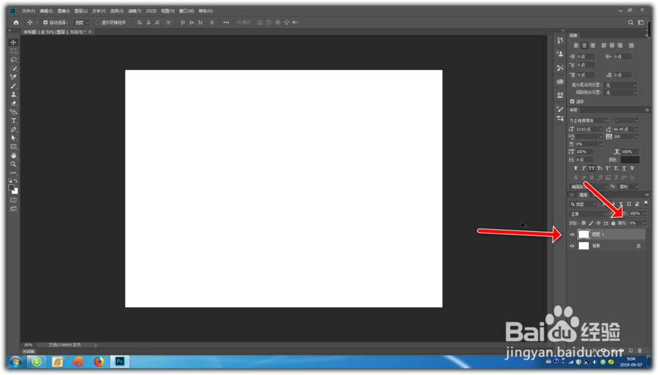The width and height of the screenshot is (658, 375).
Task: Toggle Quick Mask mode icon
Action: (13, 200)
